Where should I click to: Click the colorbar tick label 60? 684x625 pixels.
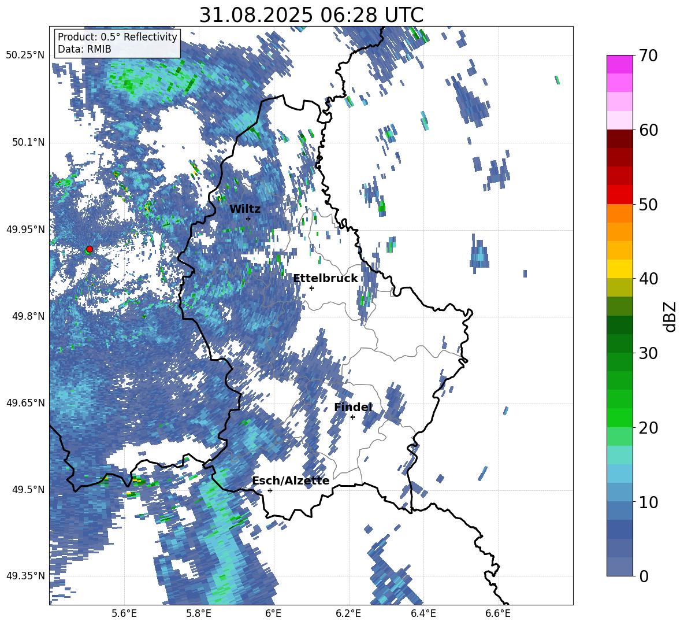(x=648, y=130)
